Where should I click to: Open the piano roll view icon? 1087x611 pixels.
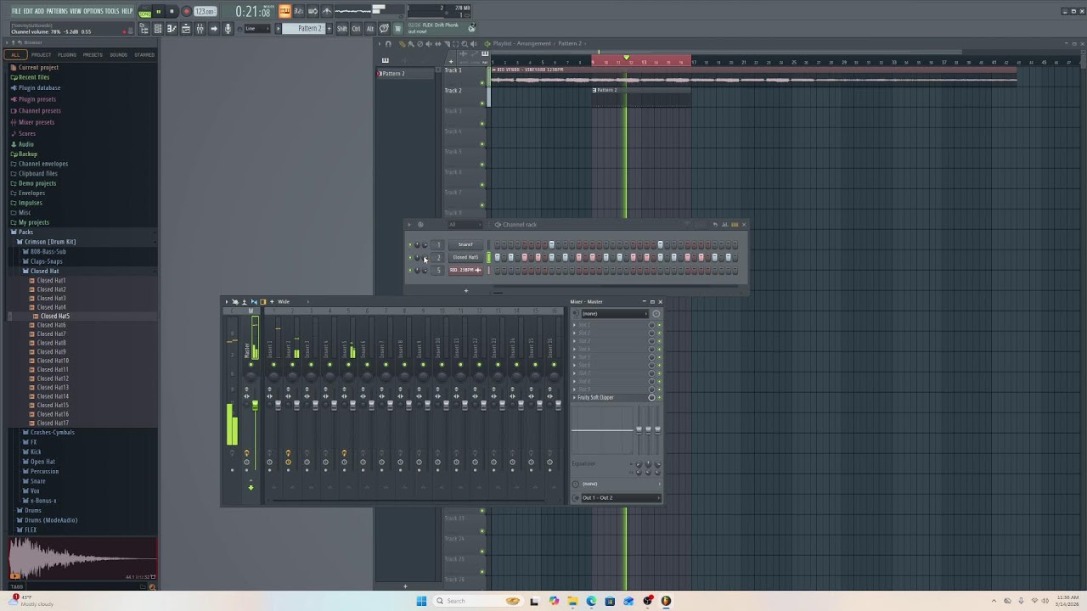pos(172,29)
